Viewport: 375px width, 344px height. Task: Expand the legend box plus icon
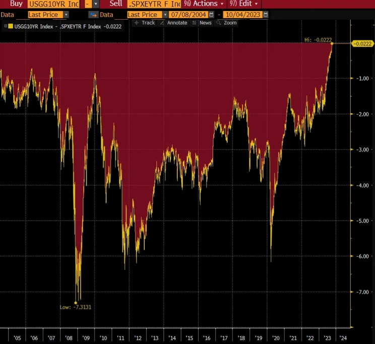(x=5, y=26)
